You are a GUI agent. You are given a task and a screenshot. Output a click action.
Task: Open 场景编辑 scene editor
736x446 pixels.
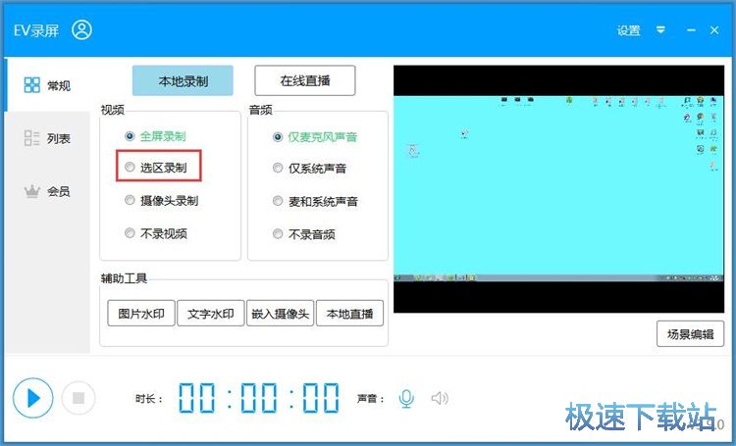tap(691, 334)
